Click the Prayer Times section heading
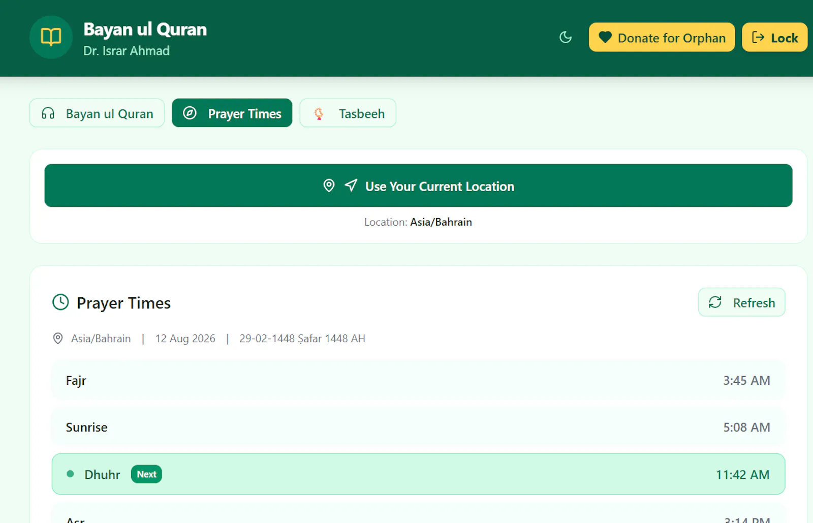This screenshot has width=813, height=523. (123, 303)
